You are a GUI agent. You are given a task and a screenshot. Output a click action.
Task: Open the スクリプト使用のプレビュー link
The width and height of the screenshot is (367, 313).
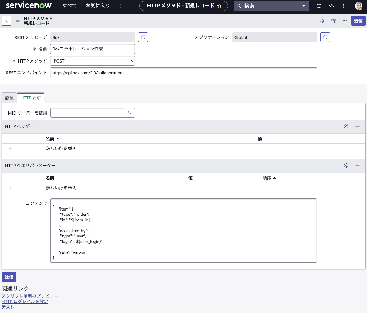pyautogui.click(x=30, y=296)
